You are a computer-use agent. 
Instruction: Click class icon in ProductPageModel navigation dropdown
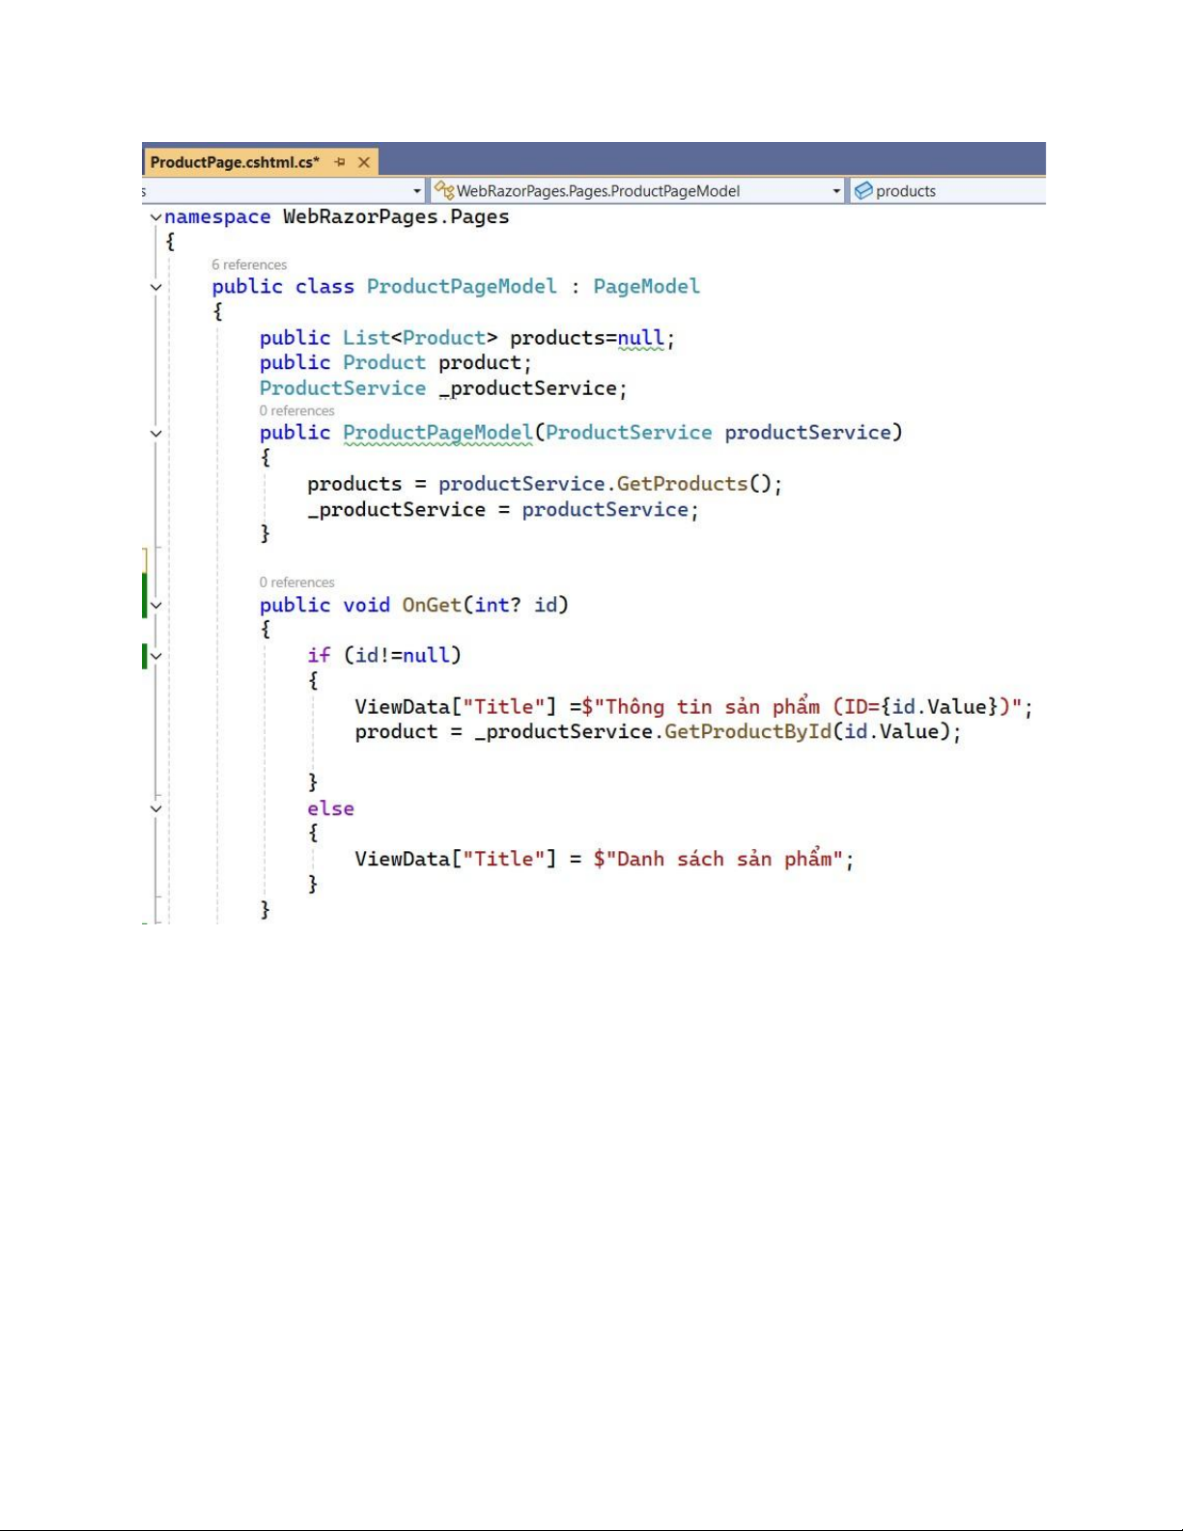[444, 190]
